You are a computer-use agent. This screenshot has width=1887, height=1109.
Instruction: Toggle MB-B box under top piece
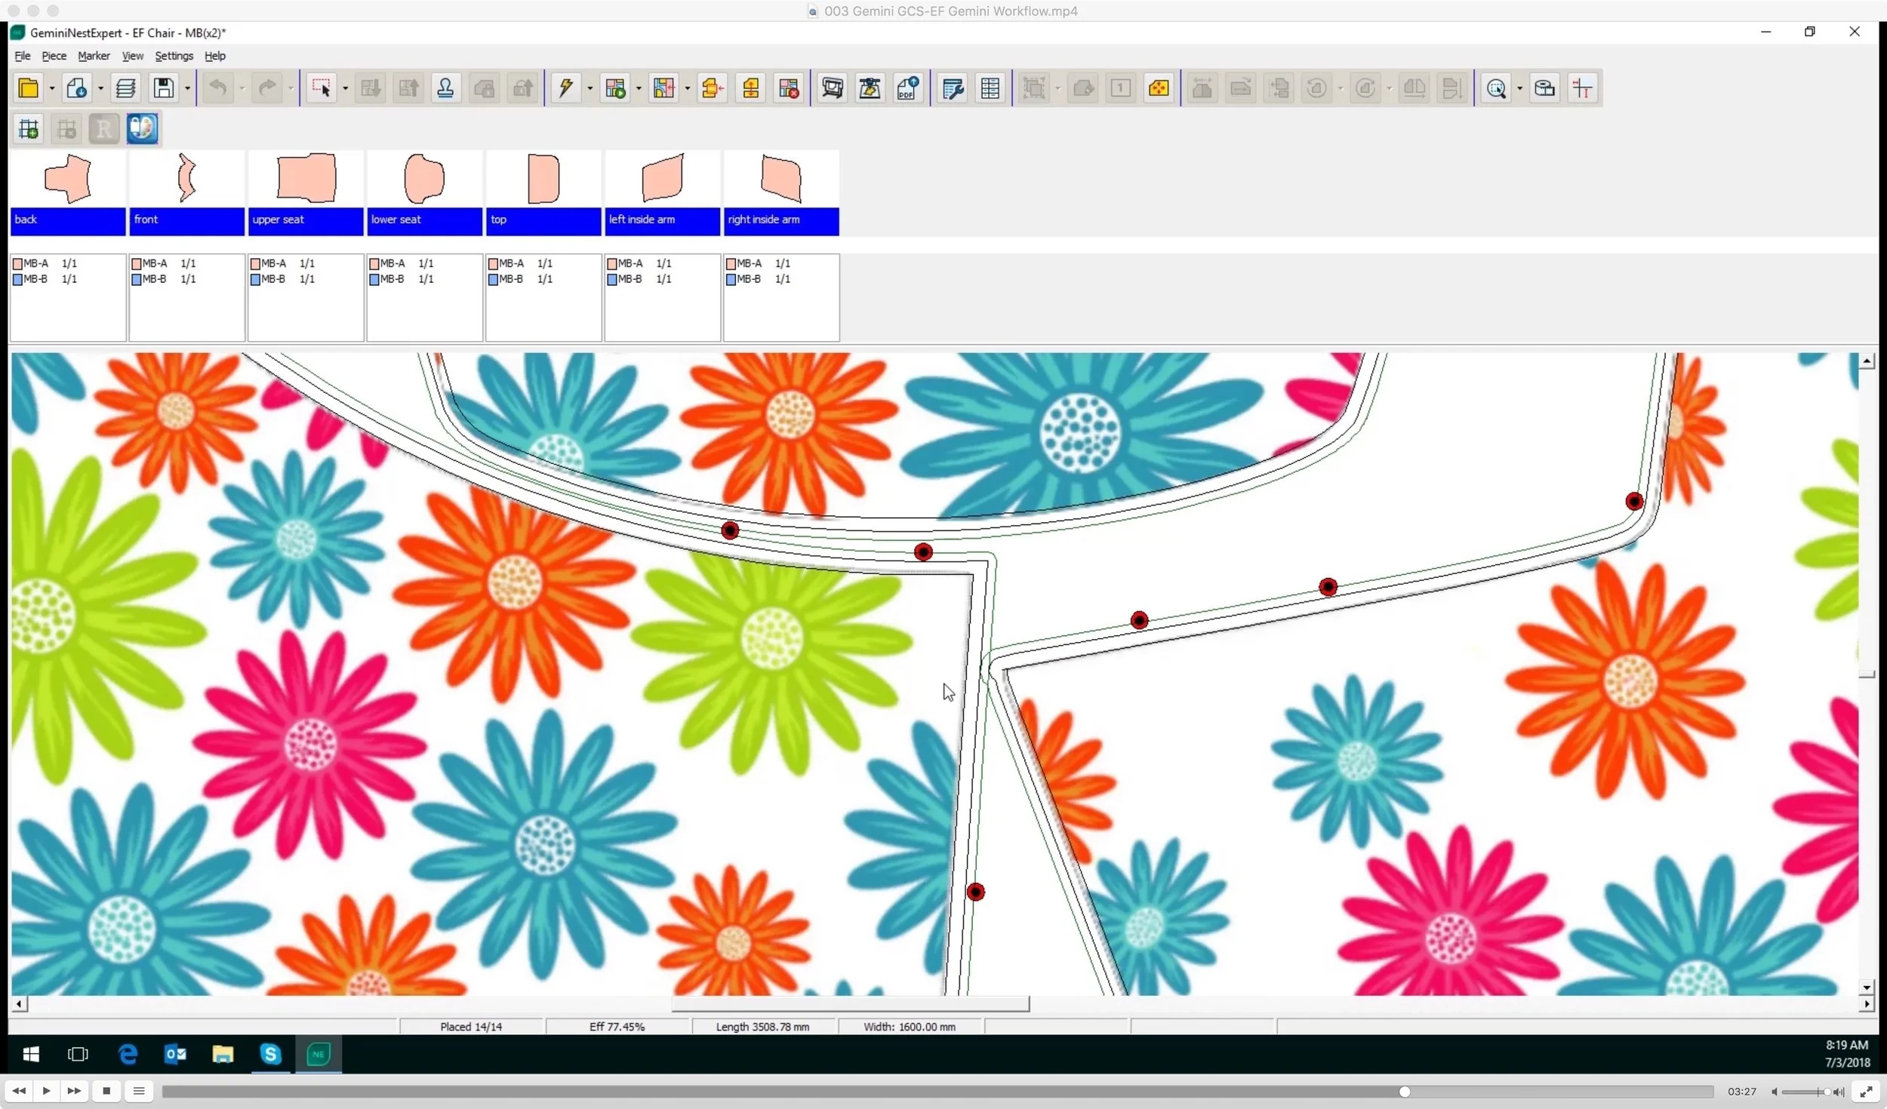(494, 280)
